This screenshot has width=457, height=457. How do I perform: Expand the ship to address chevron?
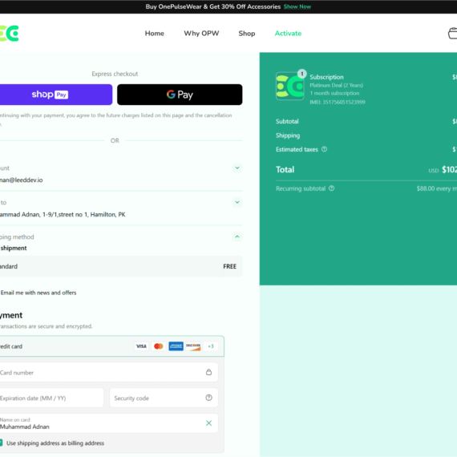237,202
